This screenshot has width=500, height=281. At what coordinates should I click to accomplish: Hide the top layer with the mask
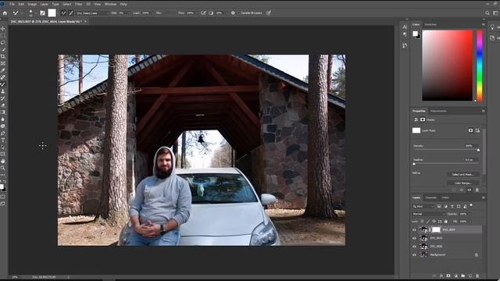[414, 229]
